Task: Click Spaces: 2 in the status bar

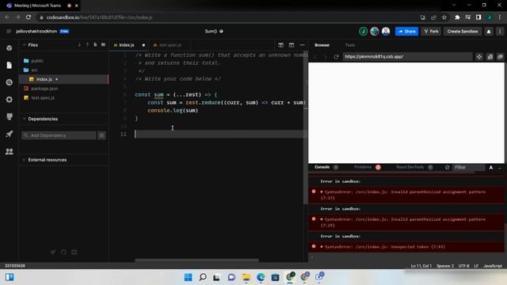Action: coord(445,266)
